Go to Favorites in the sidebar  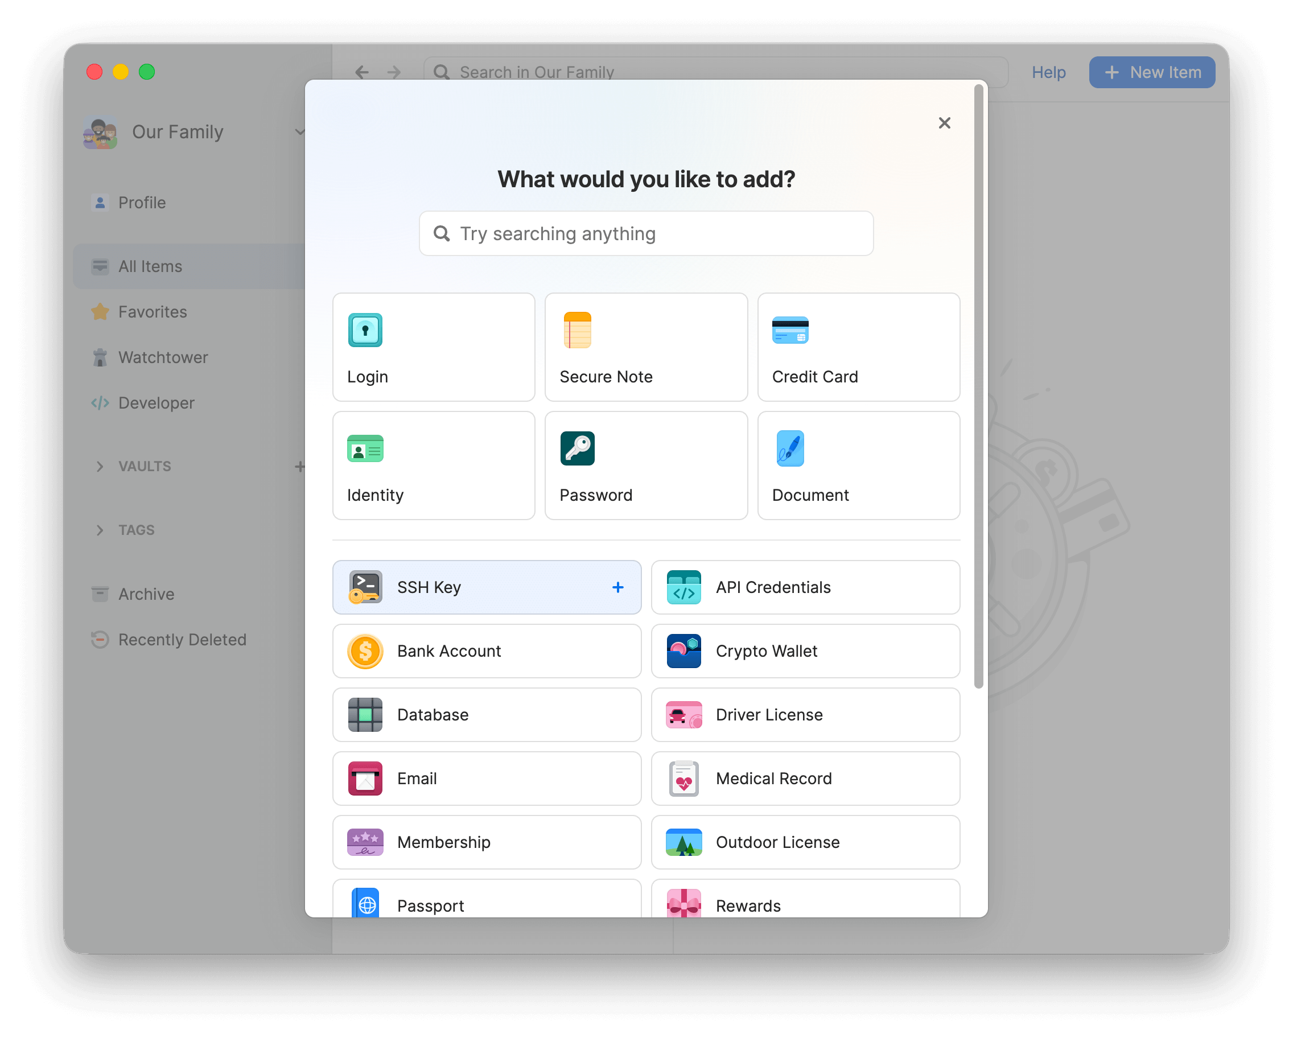[153, 312]
